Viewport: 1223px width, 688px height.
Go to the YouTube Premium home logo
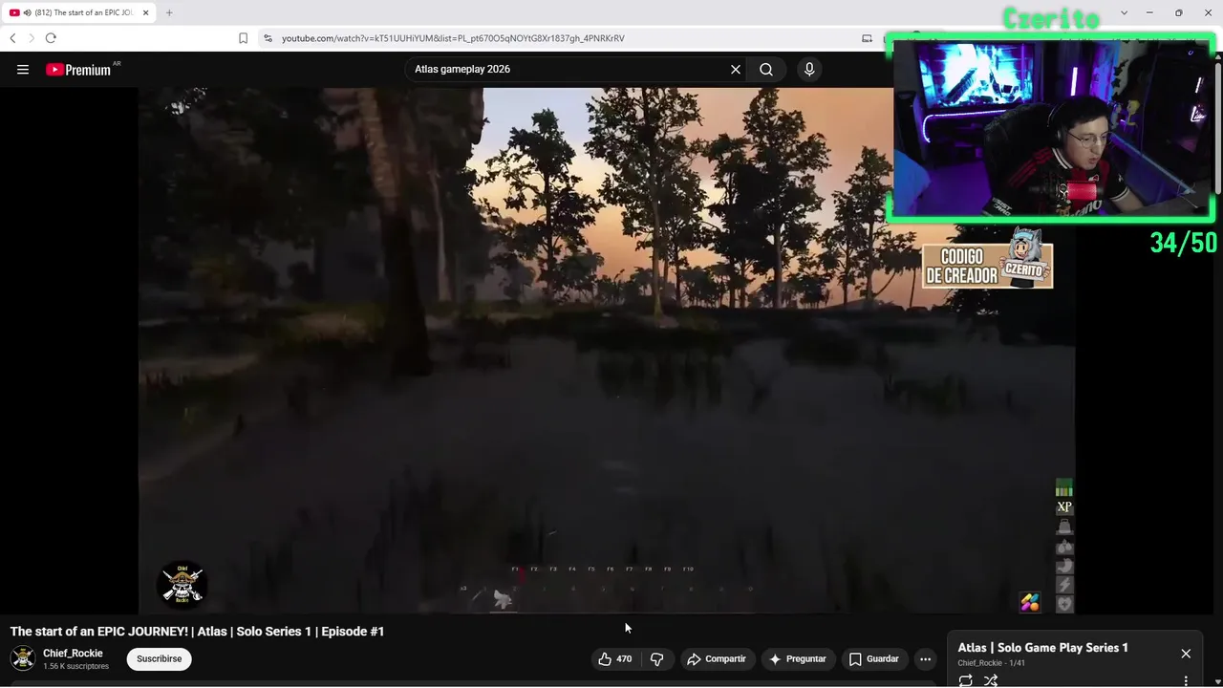click(78, 70)
